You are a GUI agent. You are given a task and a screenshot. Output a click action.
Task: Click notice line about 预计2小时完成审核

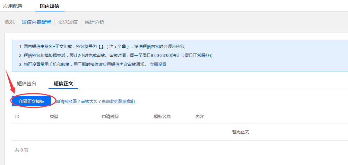click(x=115, y=56)
